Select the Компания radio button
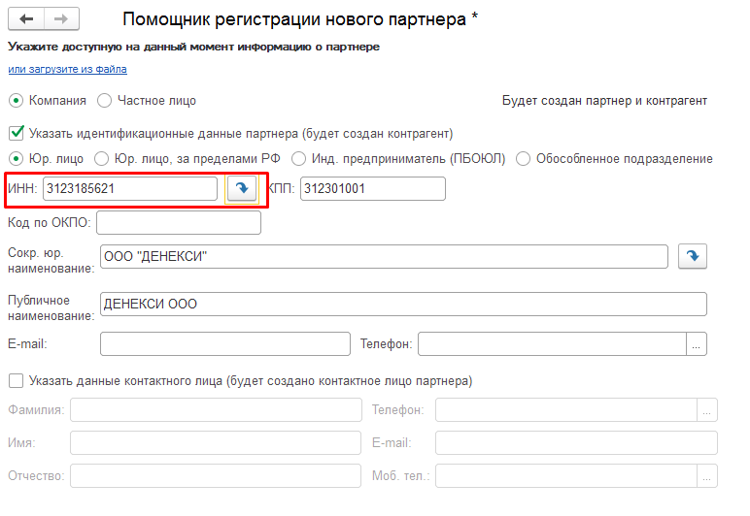 [x=16, y=100]
